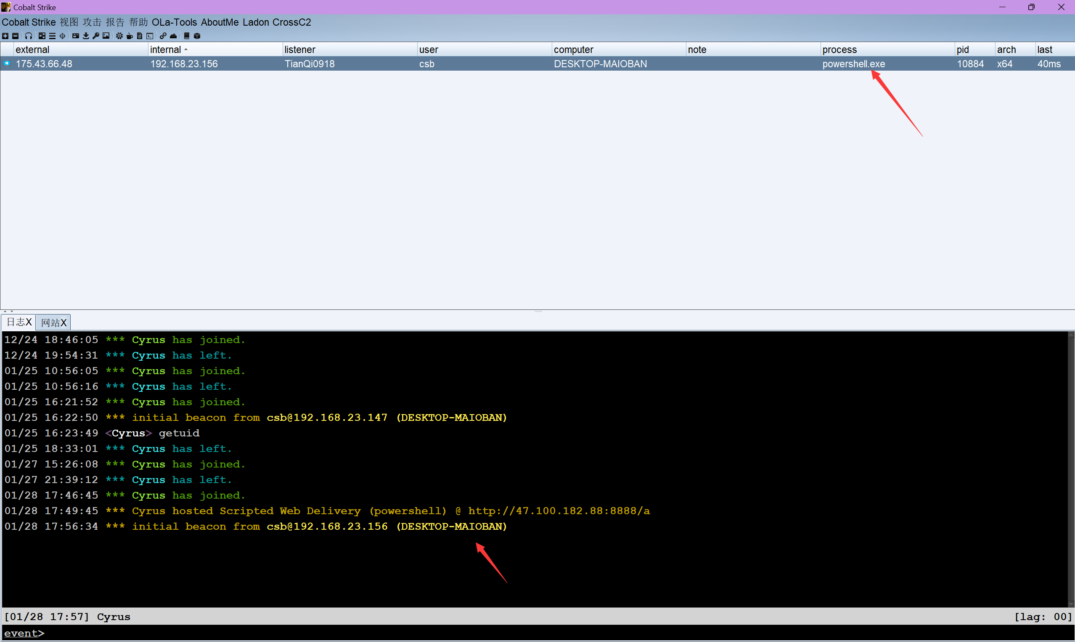
Task: Open the Ladon menu
Action: pos(256,22)
